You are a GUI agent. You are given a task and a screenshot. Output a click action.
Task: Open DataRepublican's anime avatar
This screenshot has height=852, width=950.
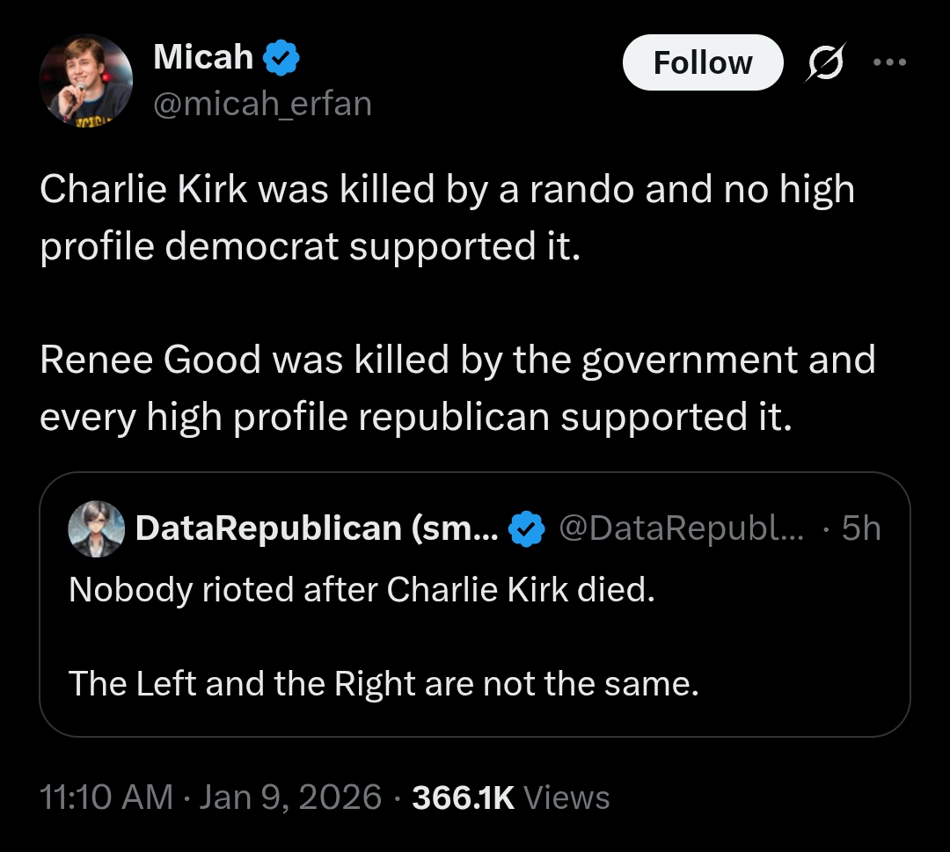point(92,528)
